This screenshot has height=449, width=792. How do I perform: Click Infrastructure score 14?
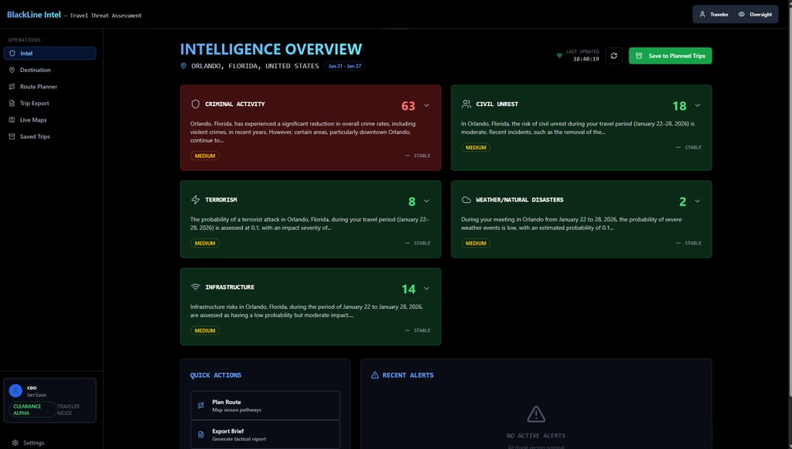tap(408, 289)
